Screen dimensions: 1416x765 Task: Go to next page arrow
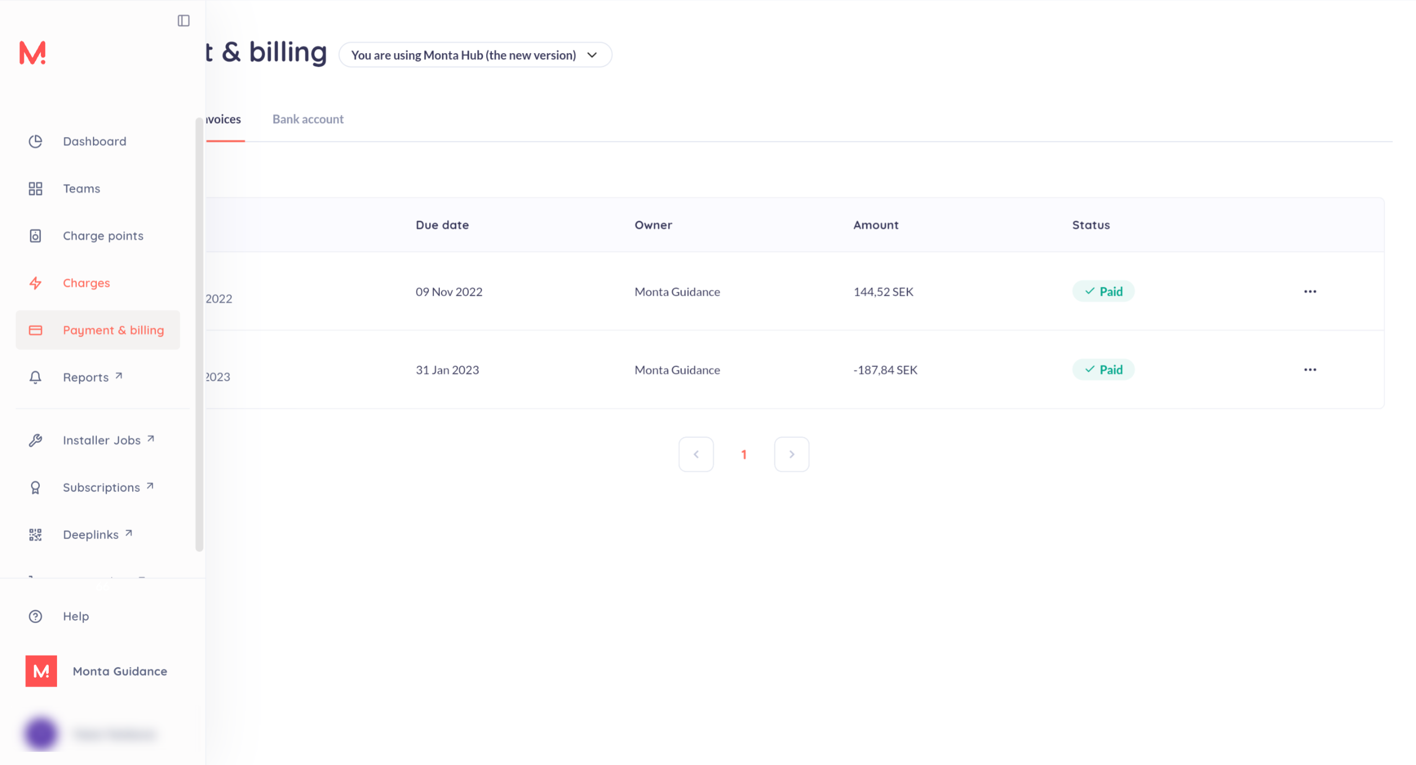(792, 454)
